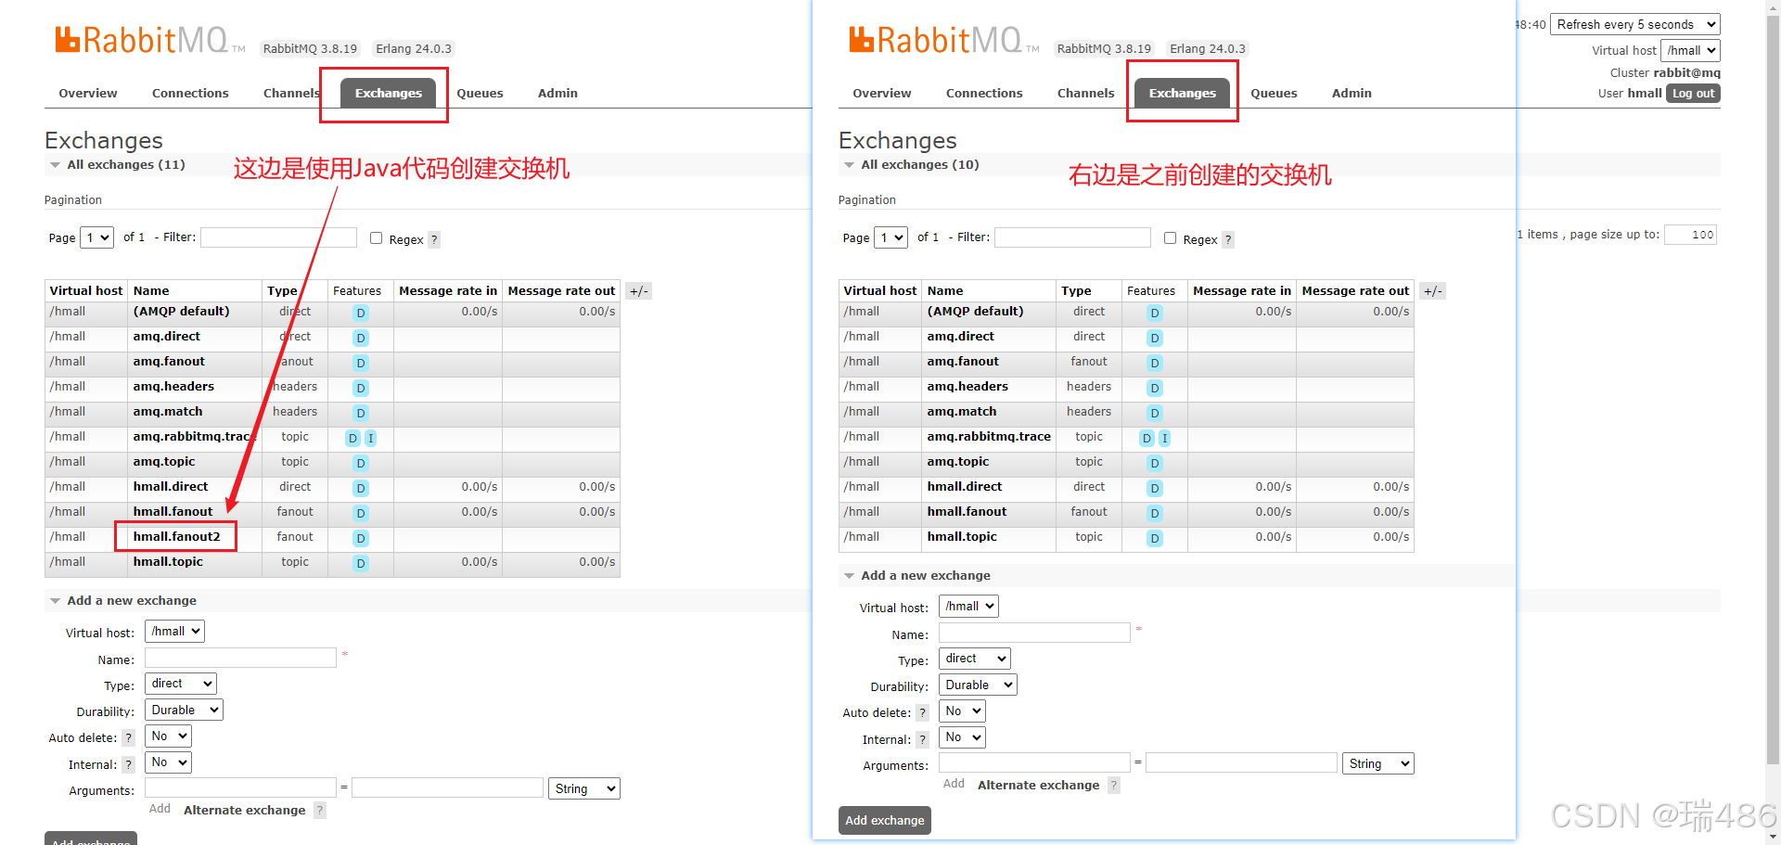
Task: Click the RabbitMQ logo in left window
Action: click(x=149, y=41)
